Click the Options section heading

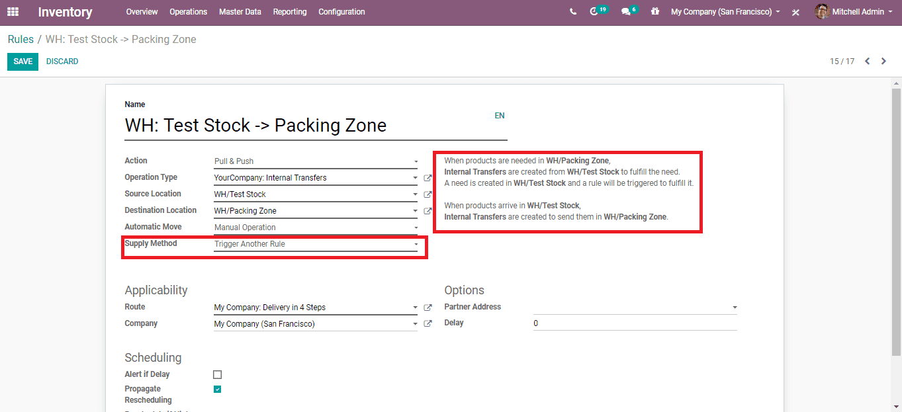464,290
